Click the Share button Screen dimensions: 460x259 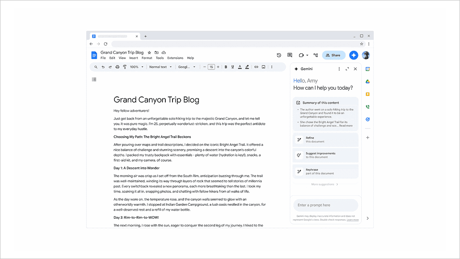pyautogui.click(x=333, y=55)
